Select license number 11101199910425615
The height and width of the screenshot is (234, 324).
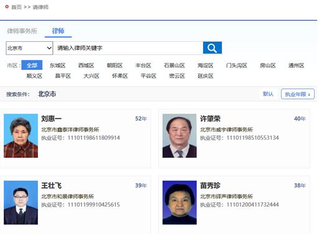point(93,205)
